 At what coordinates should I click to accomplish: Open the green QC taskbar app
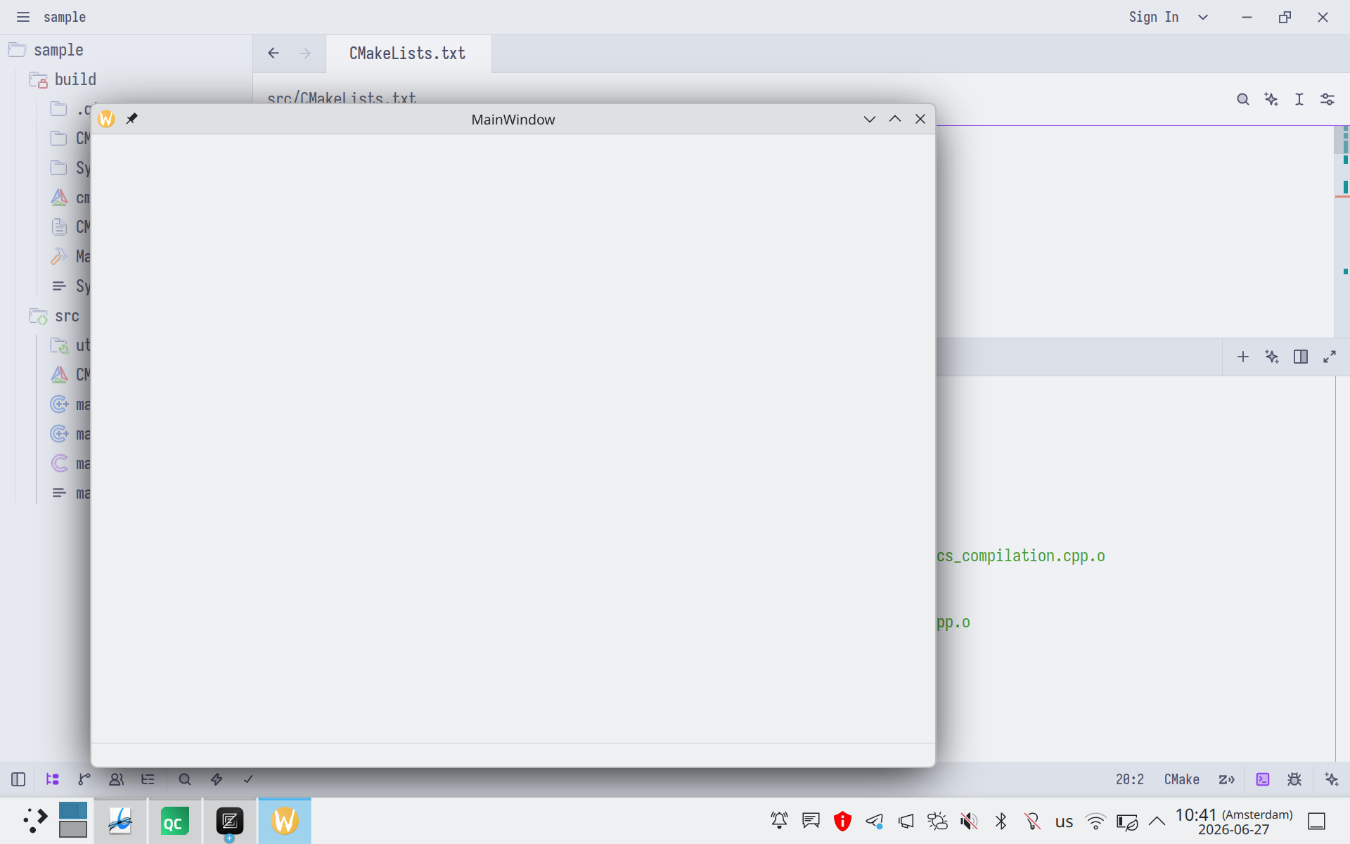174,821
